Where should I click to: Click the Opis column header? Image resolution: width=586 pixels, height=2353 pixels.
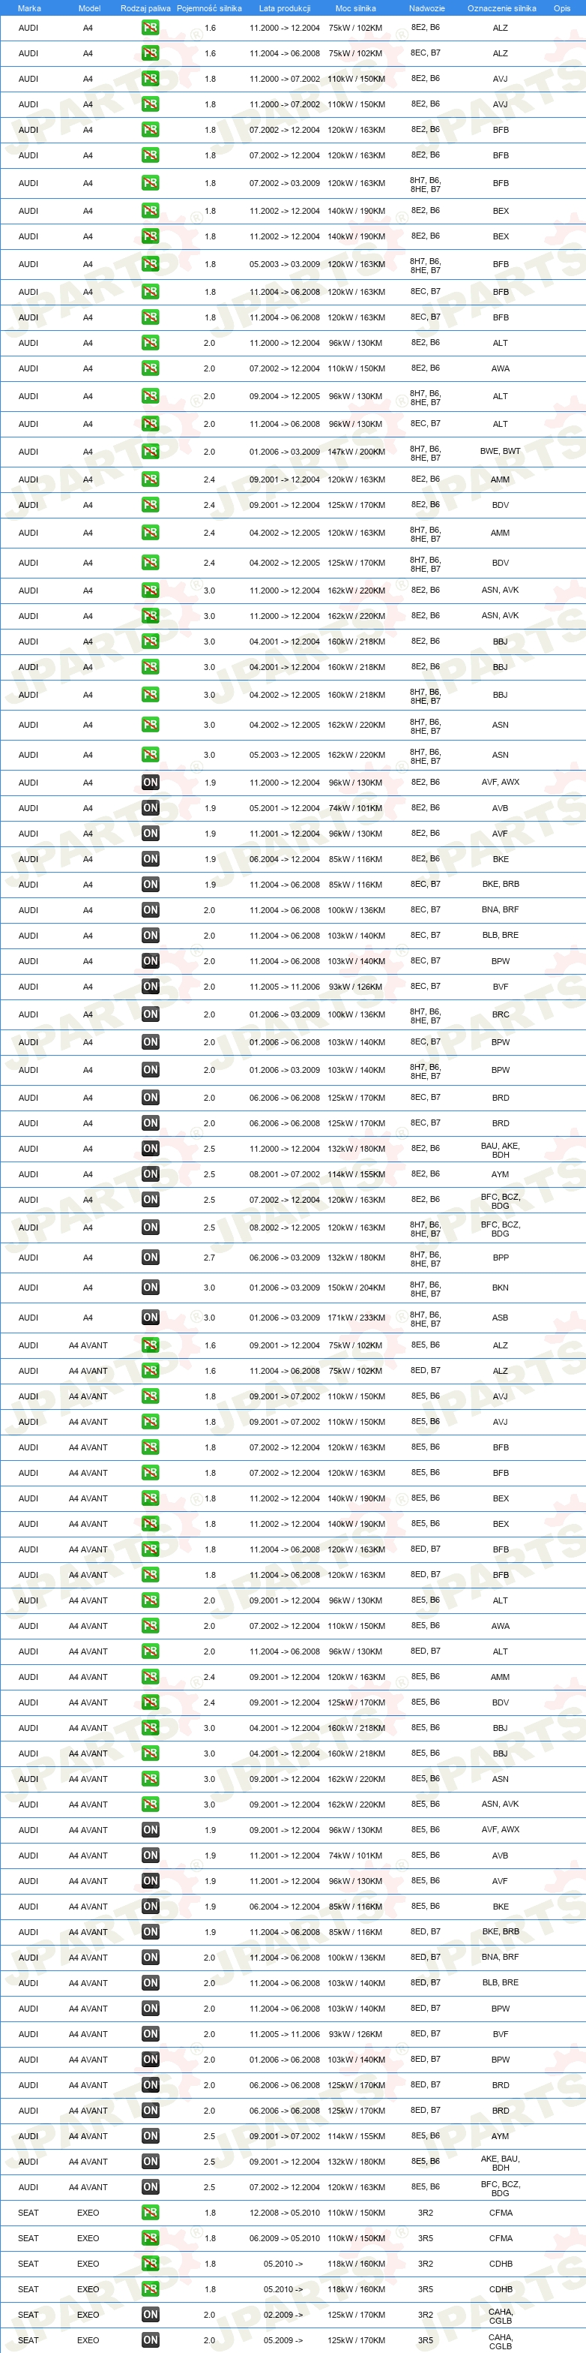coord(561,8)
